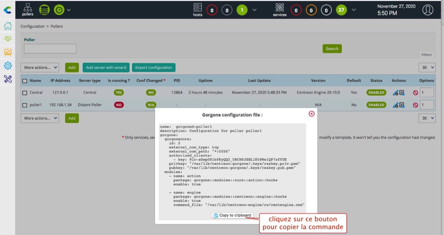Expand the services status chevron
This screenshot has height=235, width=444.
[354, 10]
